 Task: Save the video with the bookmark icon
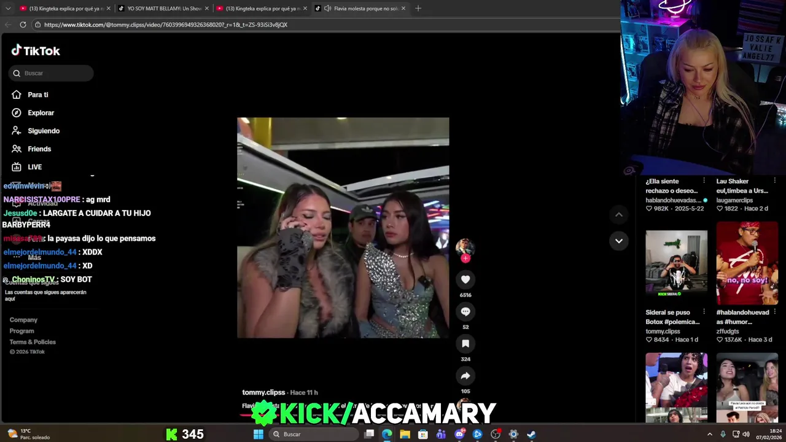click(x=465, y=344)
